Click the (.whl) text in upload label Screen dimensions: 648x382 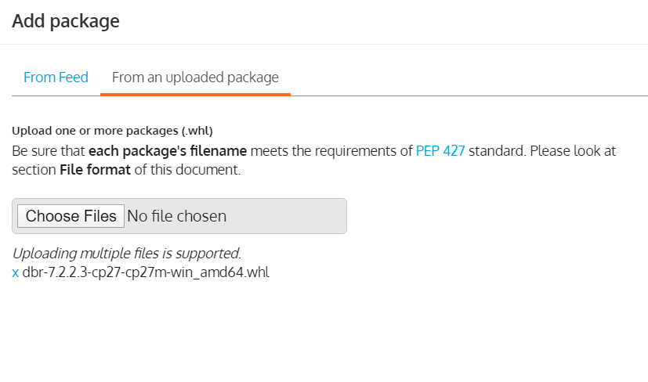pos(195,131)
